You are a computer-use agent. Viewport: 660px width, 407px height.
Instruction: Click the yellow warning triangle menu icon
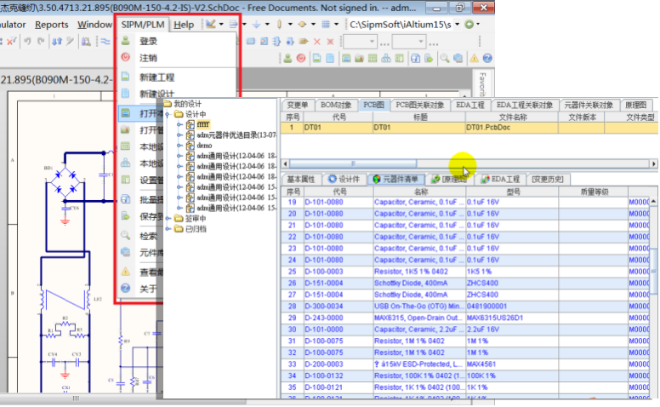tap(125, 271)
